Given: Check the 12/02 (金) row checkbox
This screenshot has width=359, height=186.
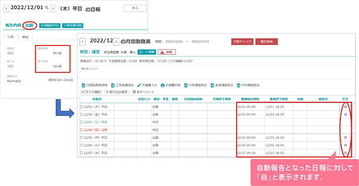Looking at the screenshot, I should (x=81, y=115).
